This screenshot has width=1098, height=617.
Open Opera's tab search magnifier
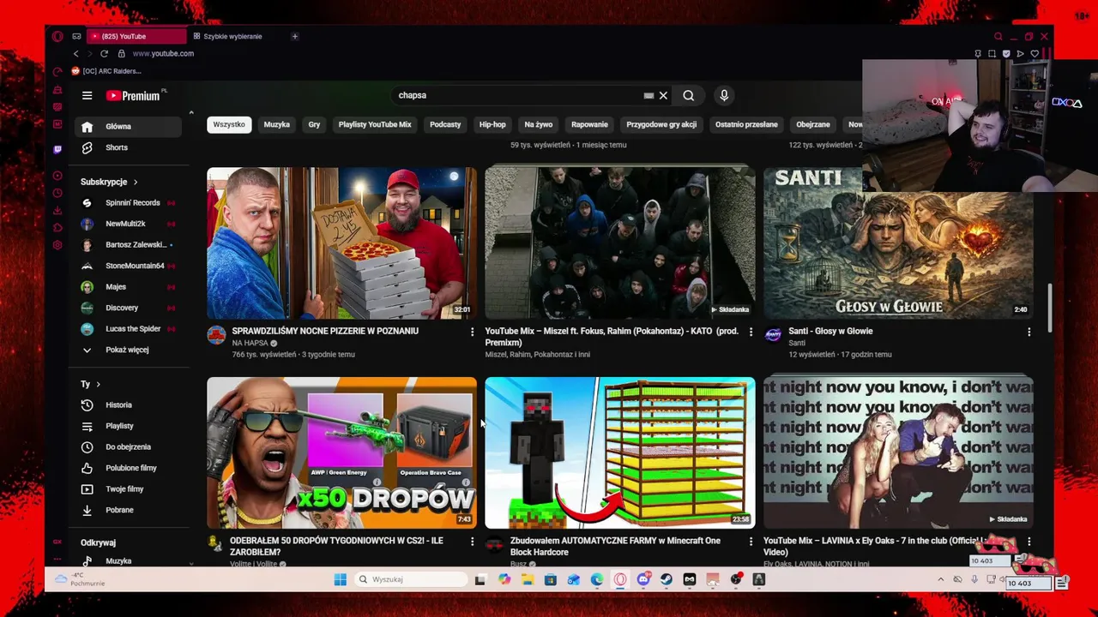[998, 36]
